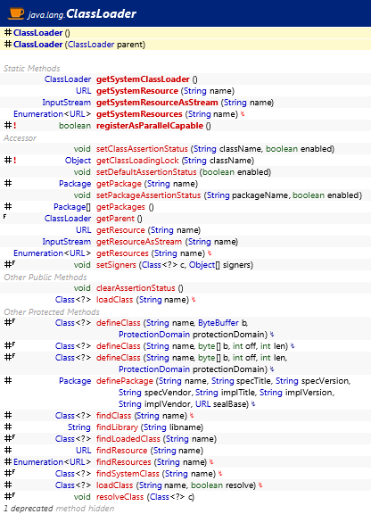The height and width of the screenshot is (514, 371).
Task: Click the boolean return type of registerAsParallelCapable
Action: (75, 126)
